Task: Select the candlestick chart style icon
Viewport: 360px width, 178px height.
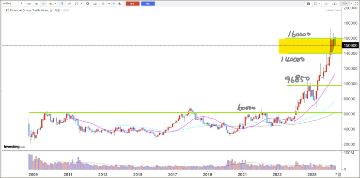Action: tap(62, 4)
